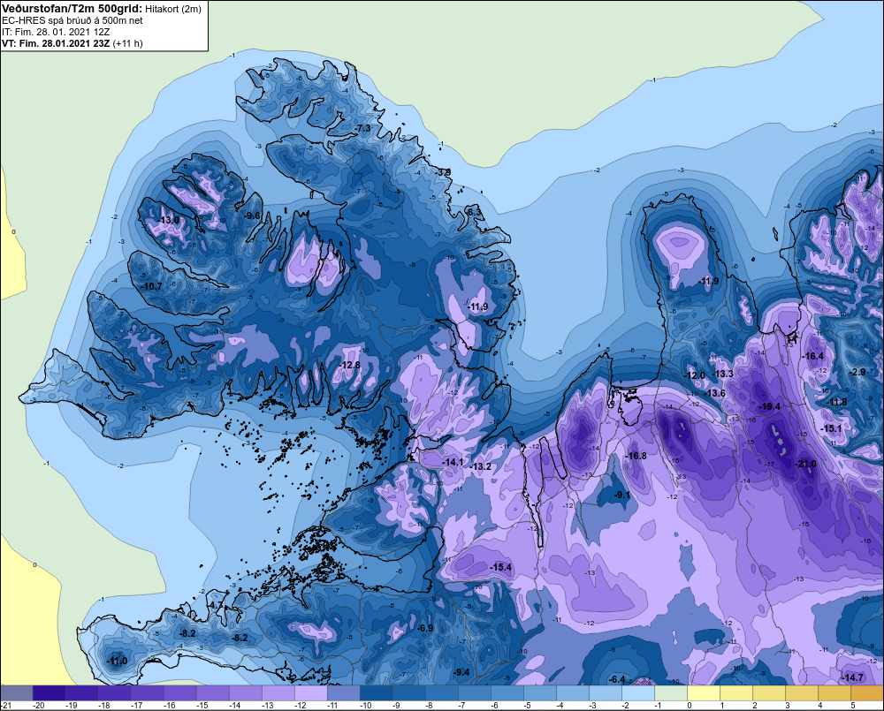Click the -14.7 reading near the legend

click(852, 677)
